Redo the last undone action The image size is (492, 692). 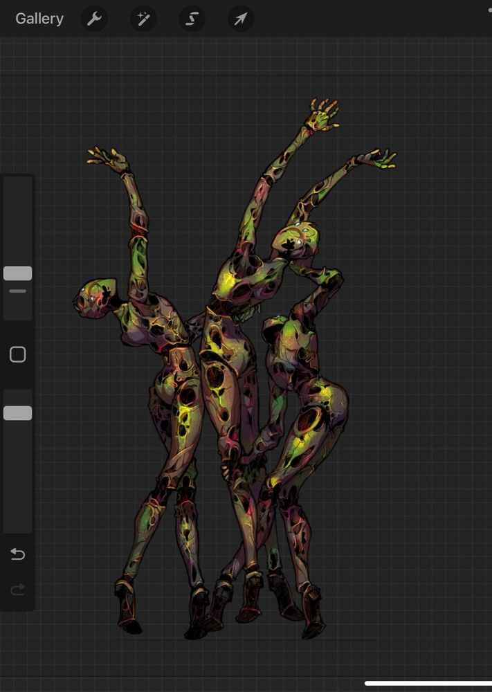point(18,589)
